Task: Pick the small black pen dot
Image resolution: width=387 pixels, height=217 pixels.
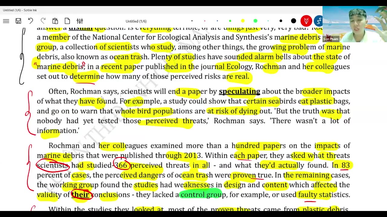Action: point(192,21)
